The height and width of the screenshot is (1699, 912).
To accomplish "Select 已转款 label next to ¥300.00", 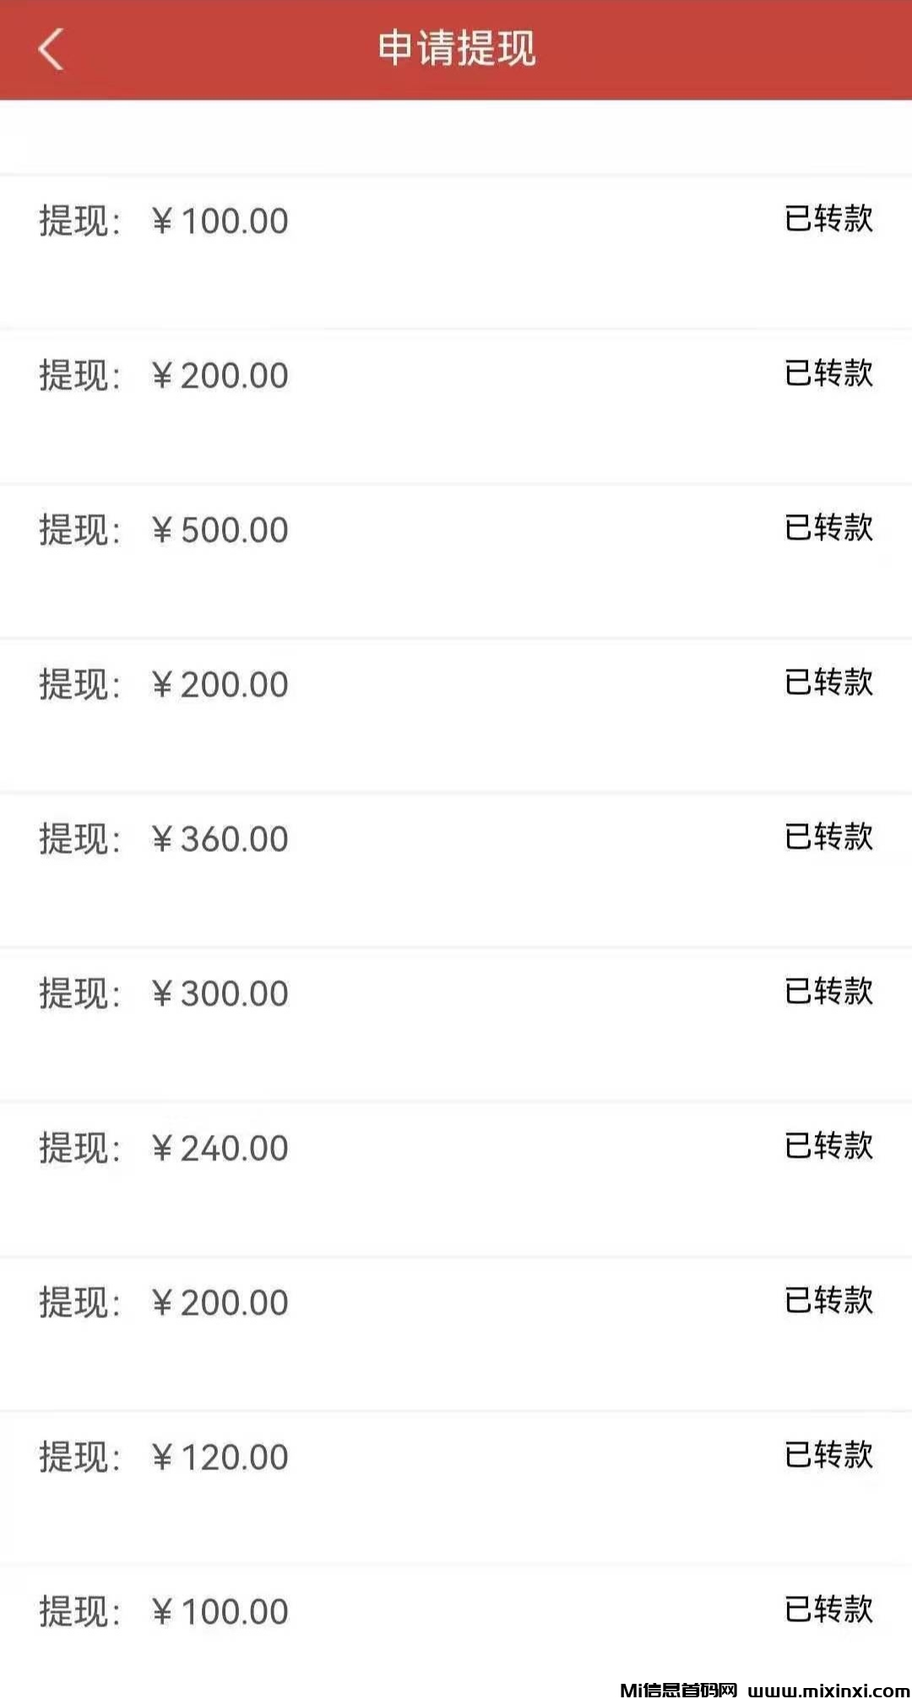I will (x=828, y=991).
